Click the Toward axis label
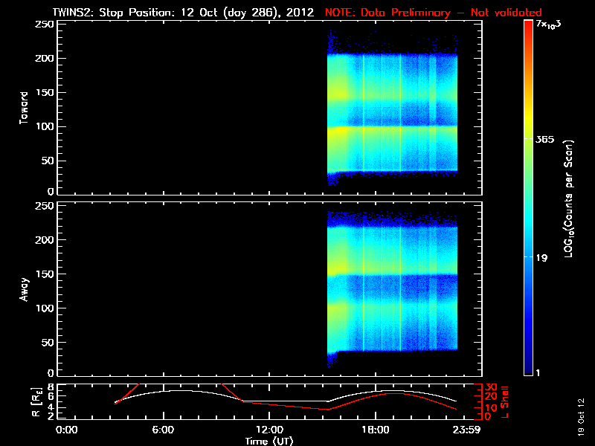This screenshot has width=595, height=446. (24, 108)
